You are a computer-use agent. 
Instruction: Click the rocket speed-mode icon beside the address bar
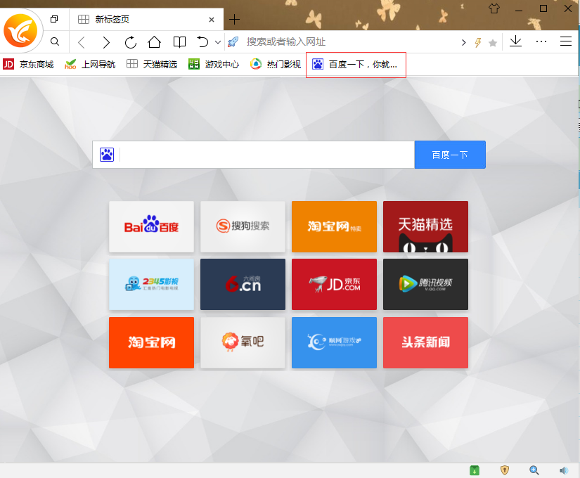(x=233, y=41)
